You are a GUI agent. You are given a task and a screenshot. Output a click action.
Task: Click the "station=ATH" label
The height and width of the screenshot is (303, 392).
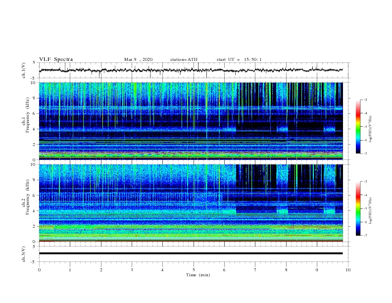click(184, 59)
